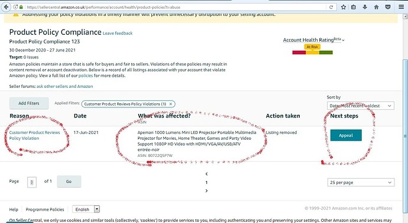This screenshot has width=408, height=223.
Task: Open the bookmarks library icon
Action: click(354, 7)
